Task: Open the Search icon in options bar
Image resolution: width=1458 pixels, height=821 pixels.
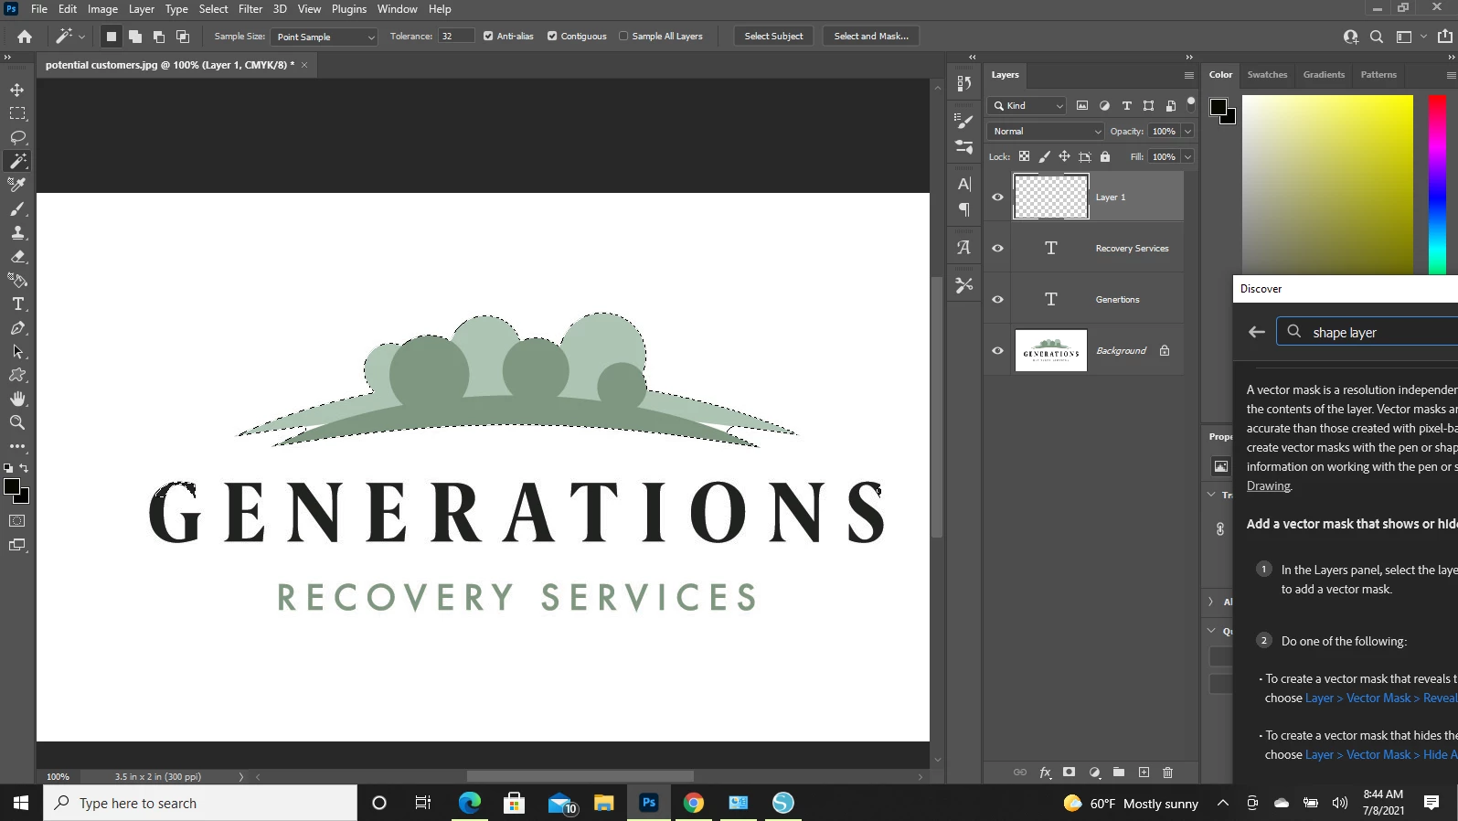Action: [1377, 37]
